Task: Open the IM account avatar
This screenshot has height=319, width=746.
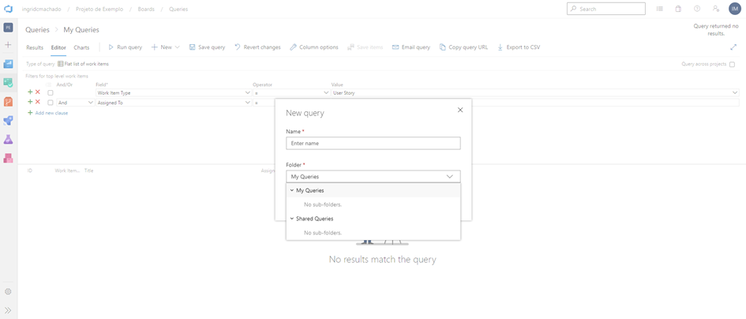Action: click(x=735, y=9)
